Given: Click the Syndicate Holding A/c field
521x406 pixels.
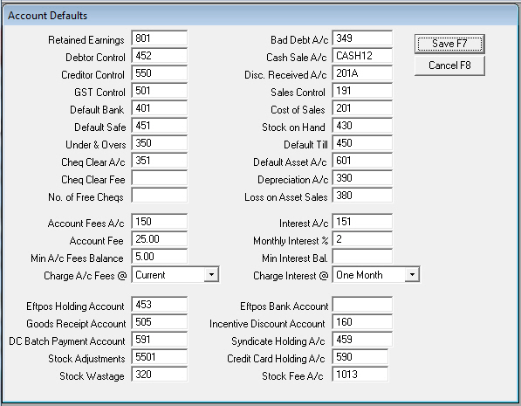Looking at the screenshot, I should [362, 340].
